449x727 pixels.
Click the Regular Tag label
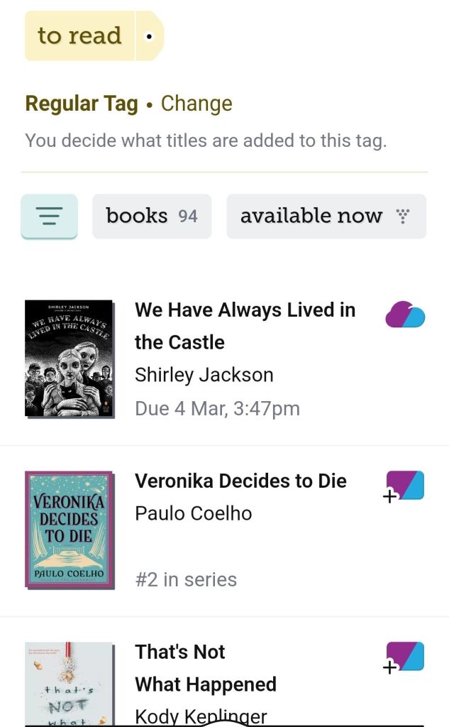click(x=82, y=103)
